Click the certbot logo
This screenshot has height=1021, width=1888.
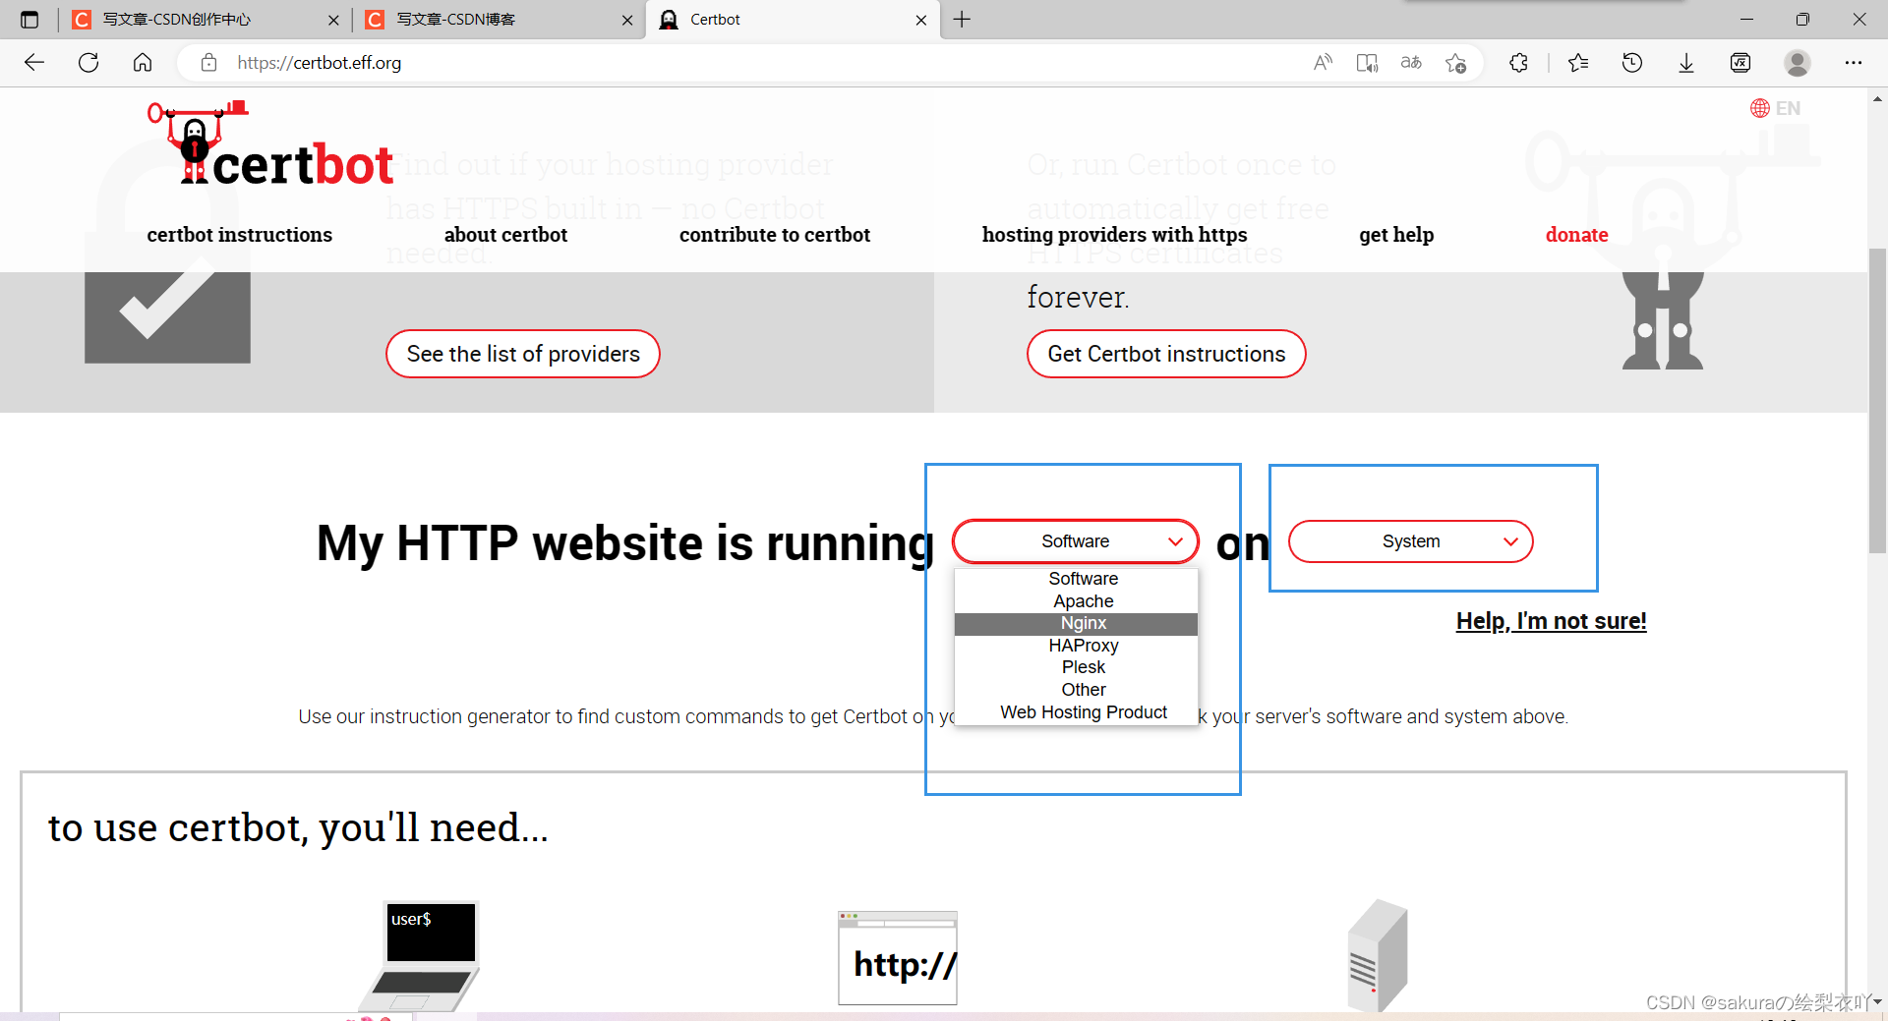pos(271,143)
